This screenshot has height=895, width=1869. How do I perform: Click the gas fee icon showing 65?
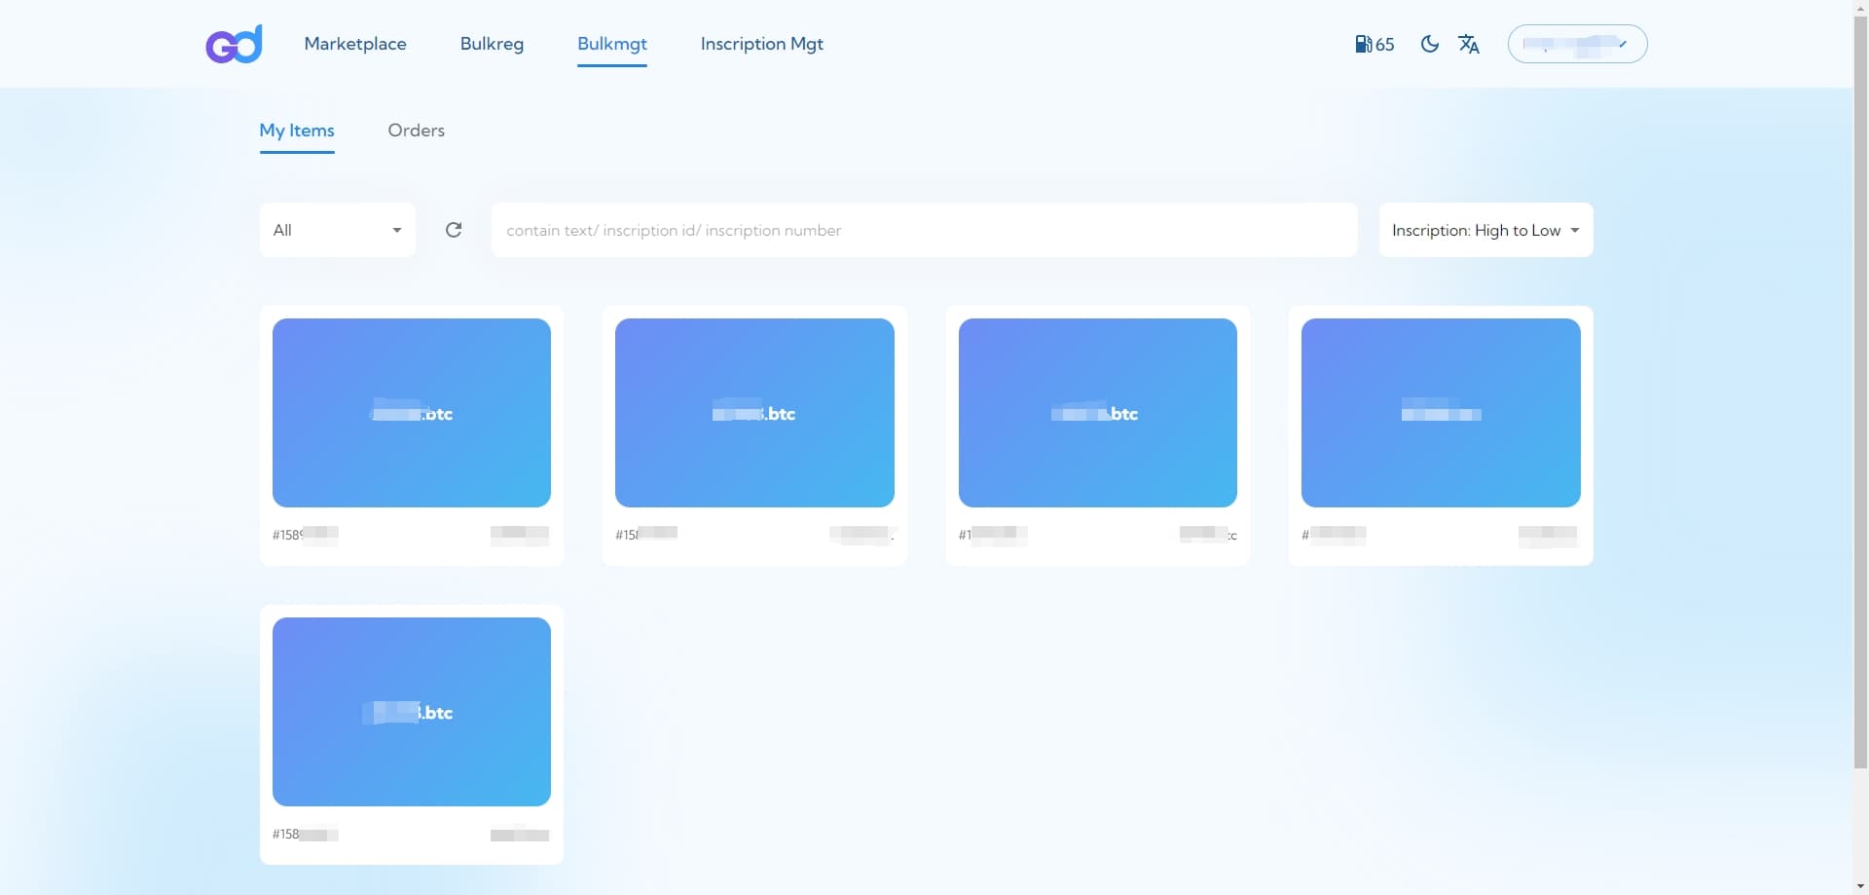1374,44
